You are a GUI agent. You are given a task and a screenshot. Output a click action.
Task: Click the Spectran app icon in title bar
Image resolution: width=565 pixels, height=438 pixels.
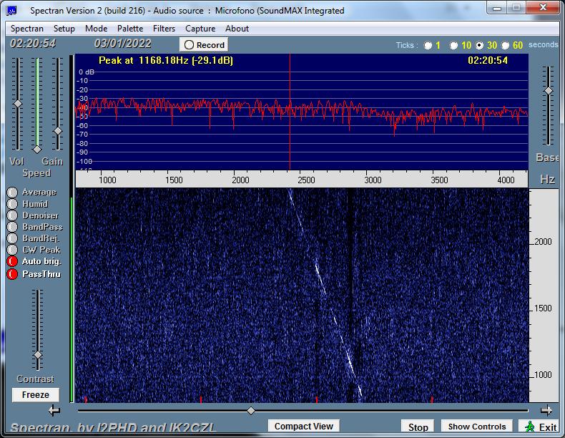tap(11, 11)
